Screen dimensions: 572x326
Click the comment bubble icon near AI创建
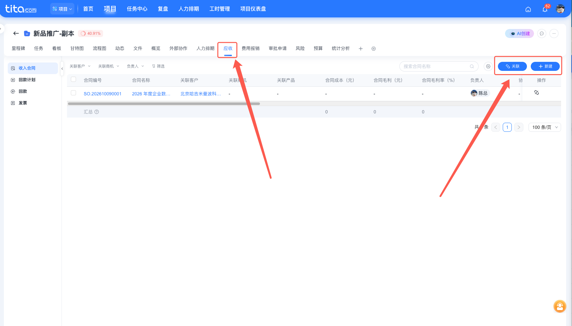pos(542,34)
